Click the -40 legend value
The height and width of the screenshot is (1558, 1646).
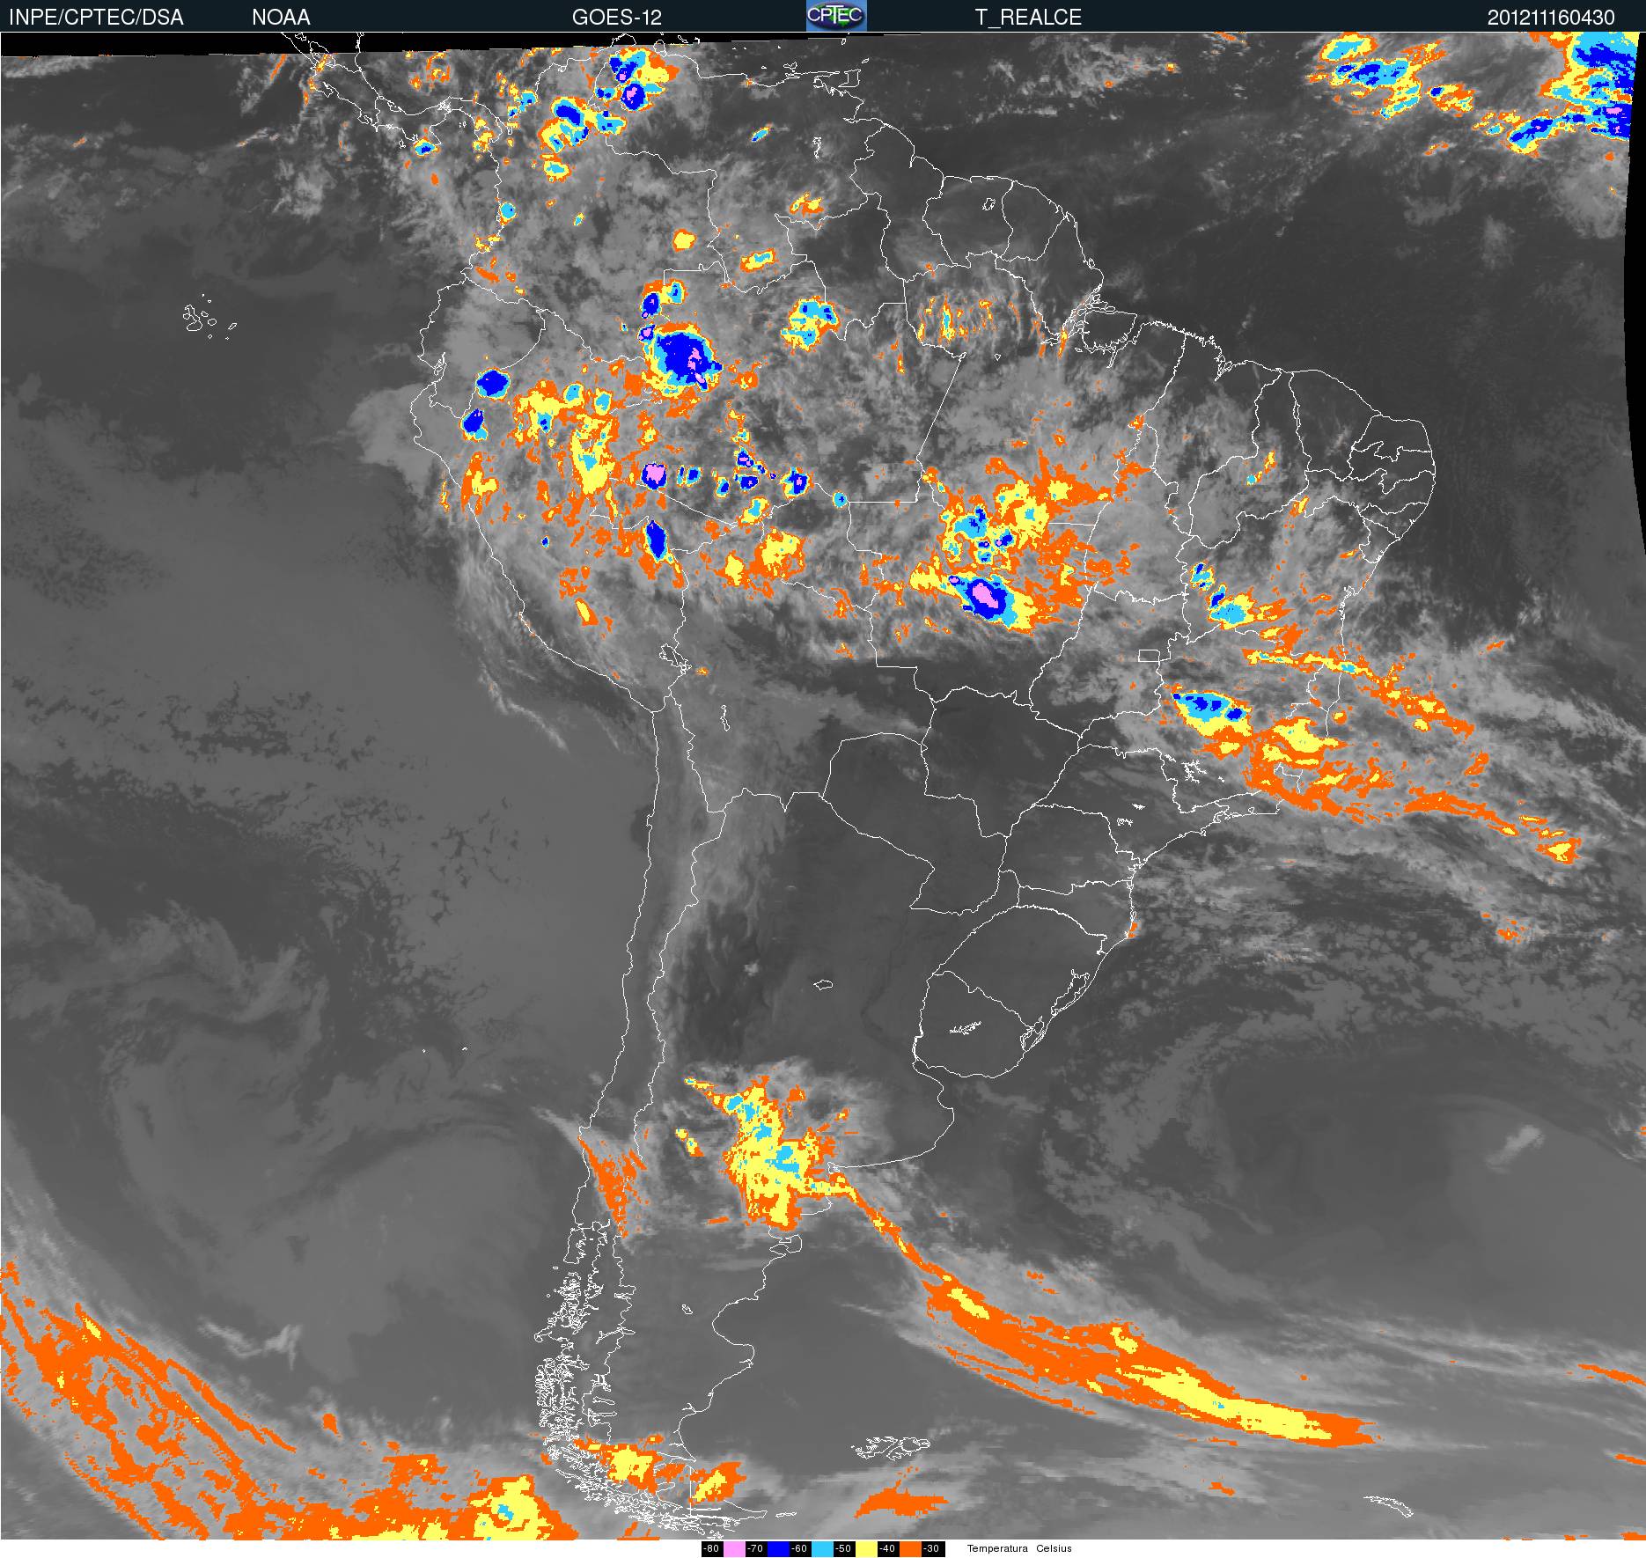(x=888, y=1549)
